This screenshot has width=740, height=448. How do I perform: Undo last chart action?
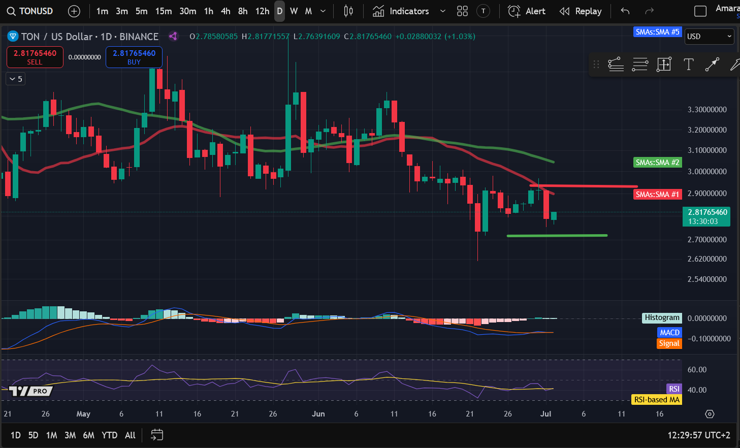625,11
